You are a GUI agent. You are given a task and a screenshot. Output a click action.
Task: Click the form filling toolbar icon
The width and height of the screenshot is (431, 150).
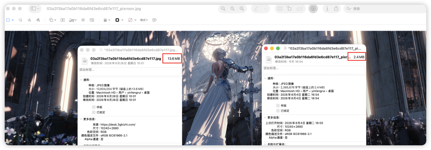(x=300, y=9)
